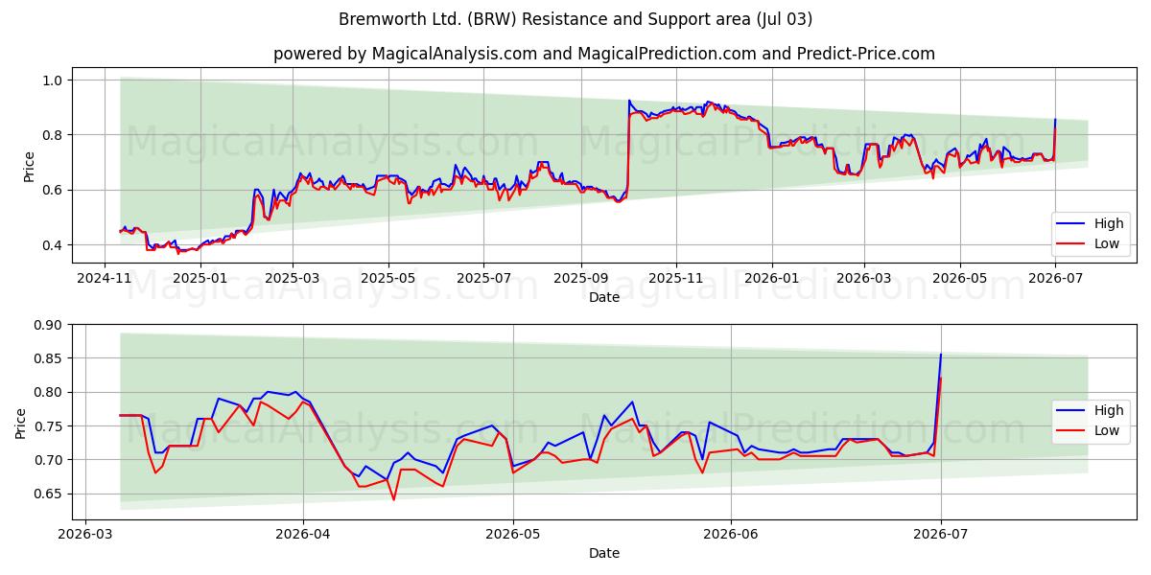Click the '2026-05' x-axis label on the bottom chart
Viewport: 1151px width, 575px height.
[x=513, y=535]
